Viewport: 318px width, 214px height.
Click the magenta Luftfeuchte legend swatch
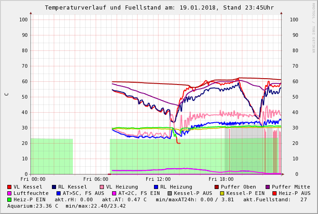(10, 193)
